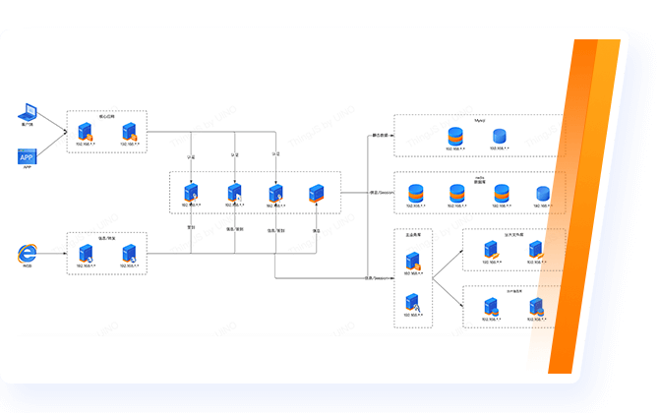The image size is (659, 413).
Task: Click the Session connector label pointing to redis group
Action: 382,193
